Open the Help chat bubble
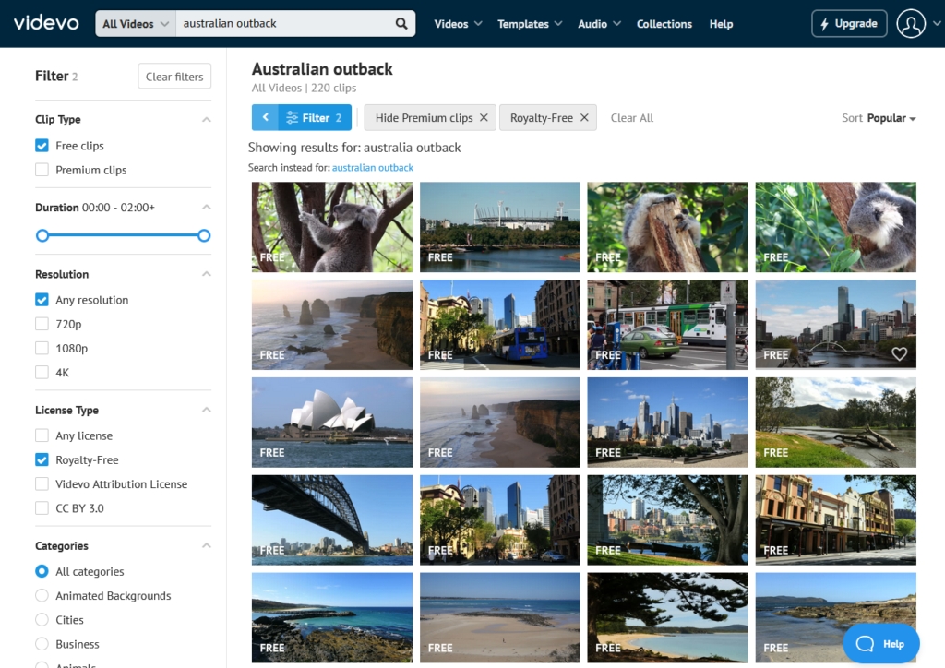This screenshot has height=668, width=945. pos(880,644)
